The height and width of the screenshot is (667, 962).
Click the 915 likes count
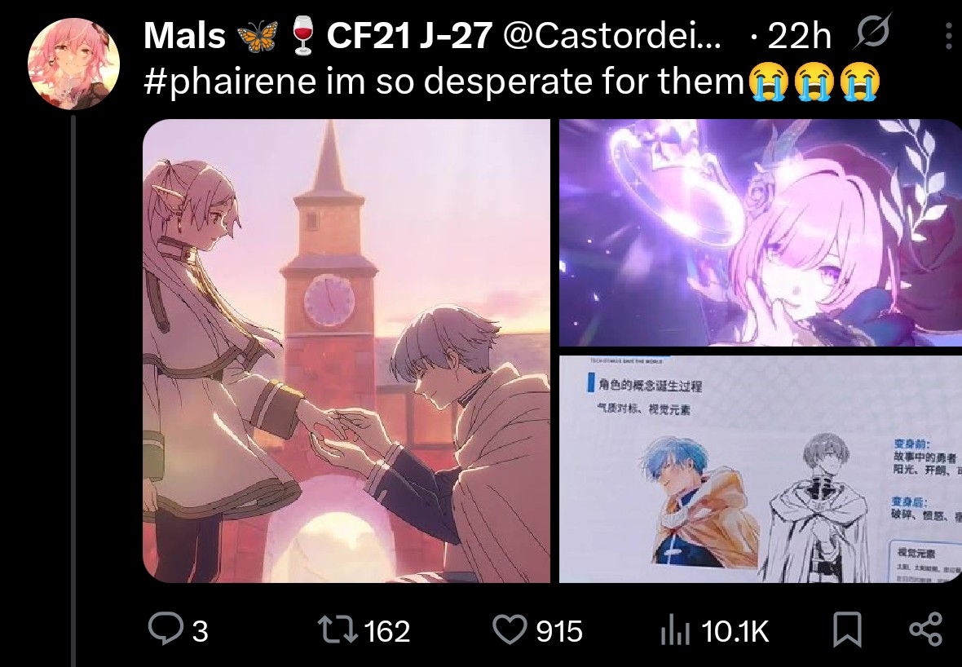coord(559,631)
